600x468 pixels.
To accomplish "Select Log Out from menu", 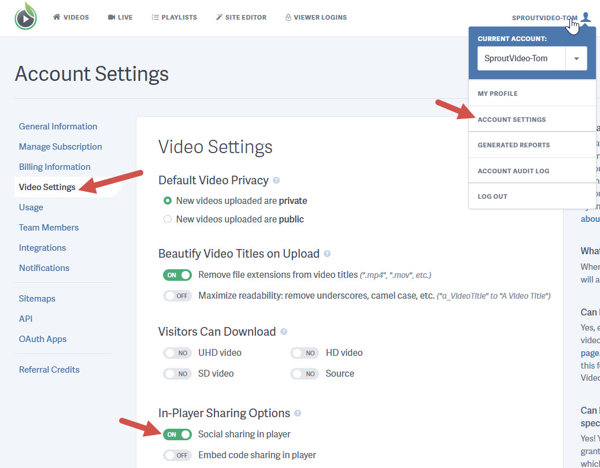I will click(x=532, y=196).
